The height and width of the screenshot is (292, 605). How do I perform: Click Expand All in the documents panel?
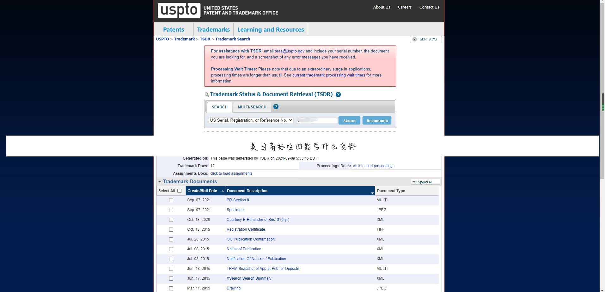425,182
